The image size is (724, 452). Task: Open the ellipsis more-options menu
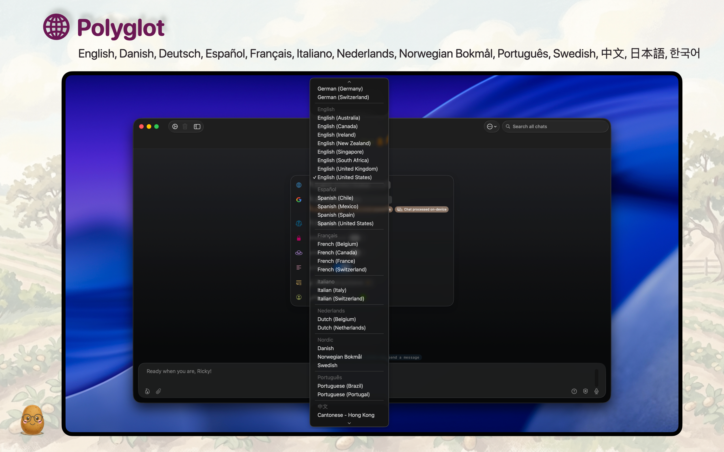tap(492, 127)
